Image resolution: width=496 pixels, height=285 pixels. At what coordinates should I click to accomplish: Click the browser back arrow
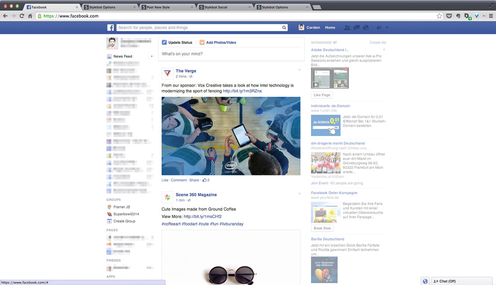point(5,16)
